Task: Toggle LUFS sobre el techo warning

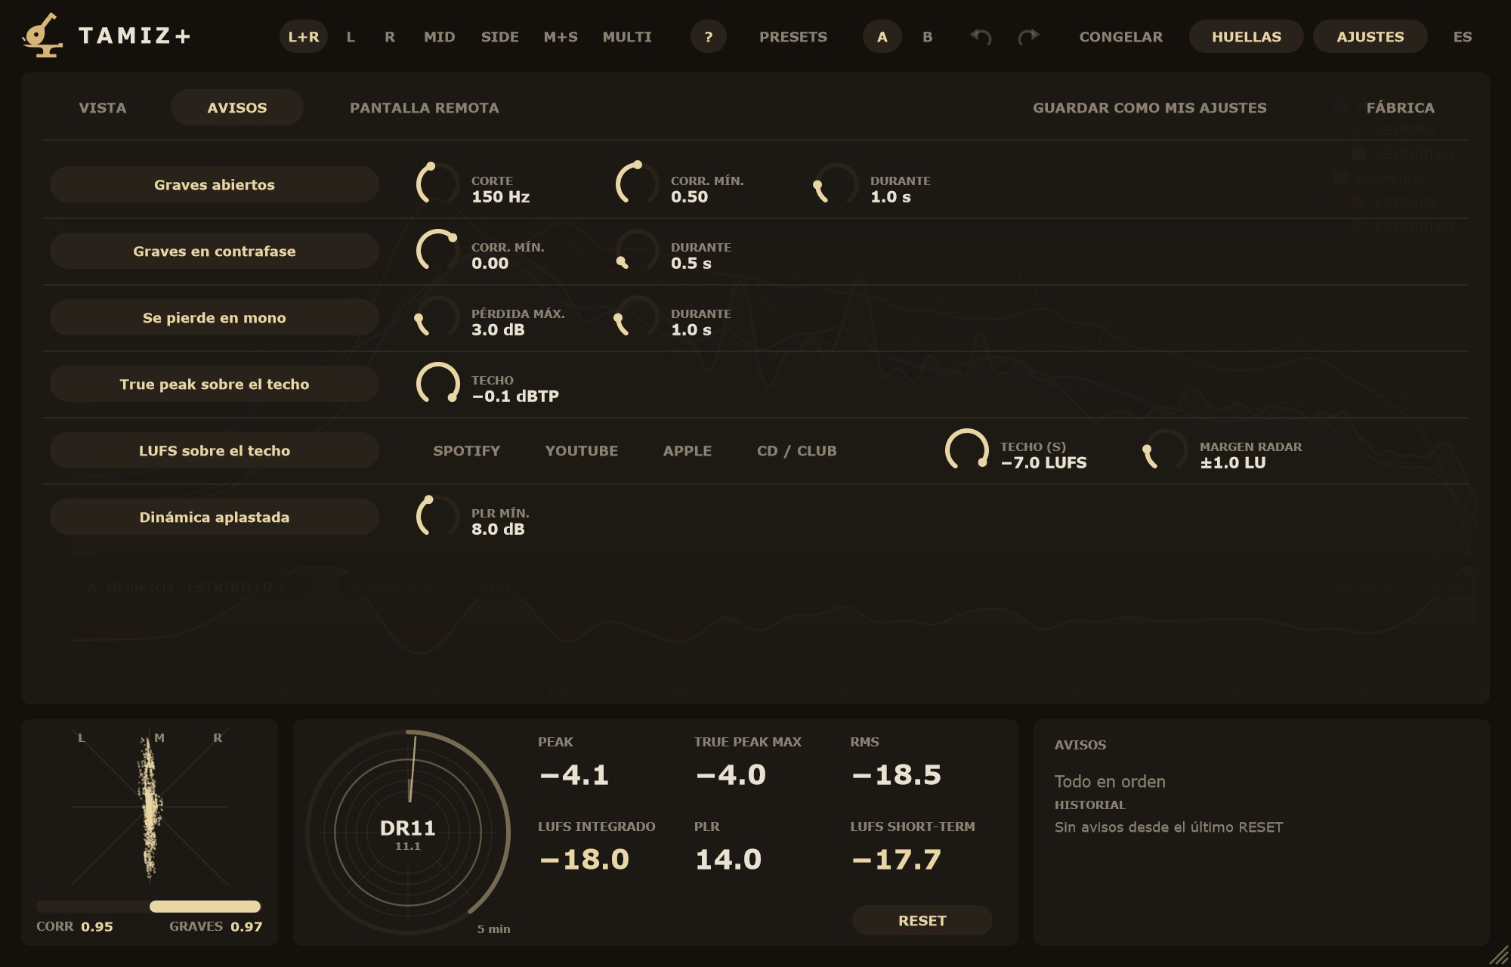Action: click(215, 450)
